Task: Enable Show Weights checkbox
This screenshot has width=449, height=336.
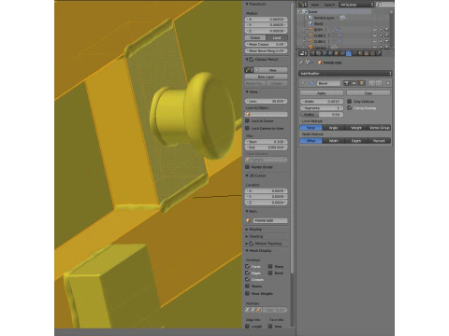Action: coord(248,293)
